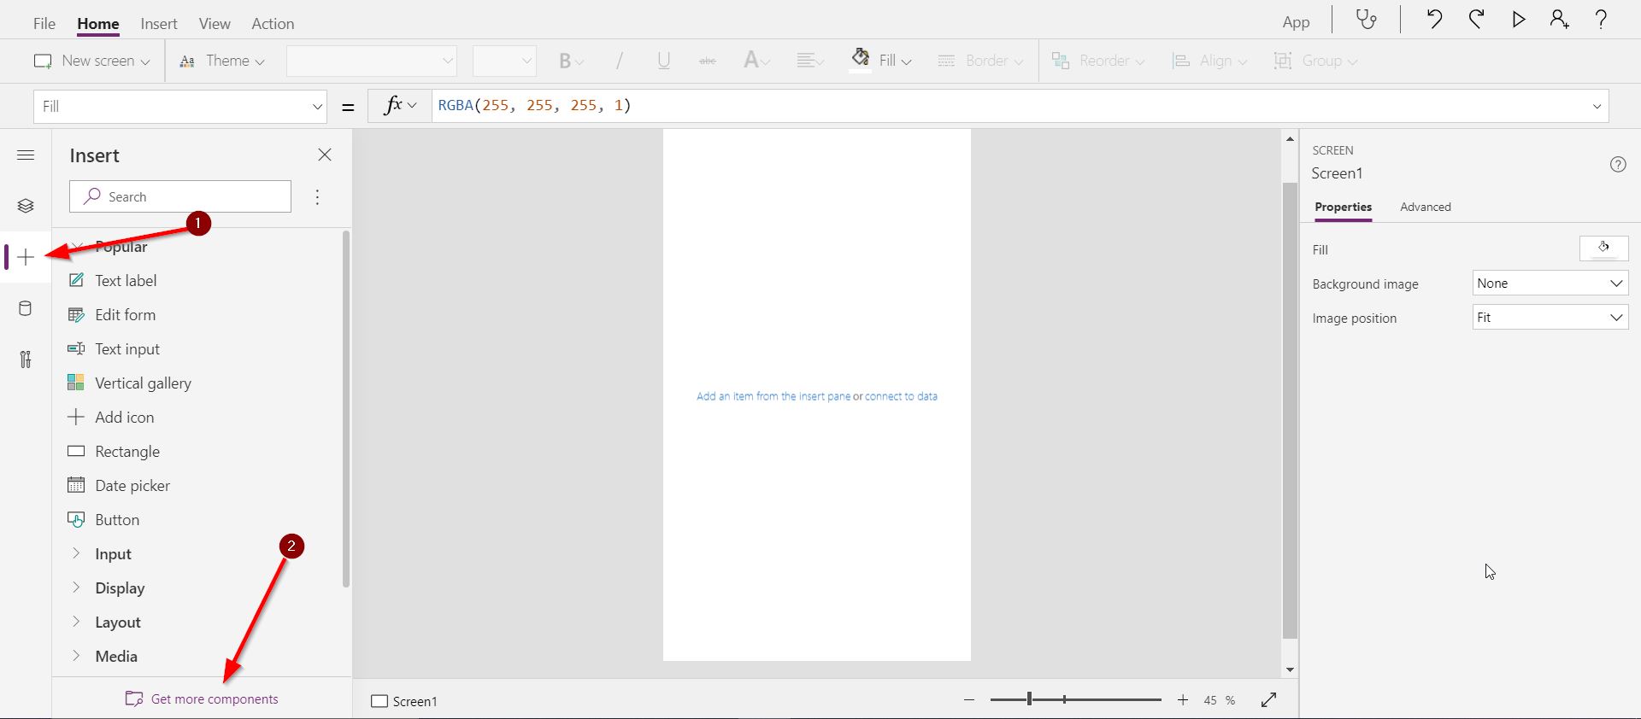
Task: Open the Fill toolbar dropdown
Action: pyautogui.click(x=881, y=60)
